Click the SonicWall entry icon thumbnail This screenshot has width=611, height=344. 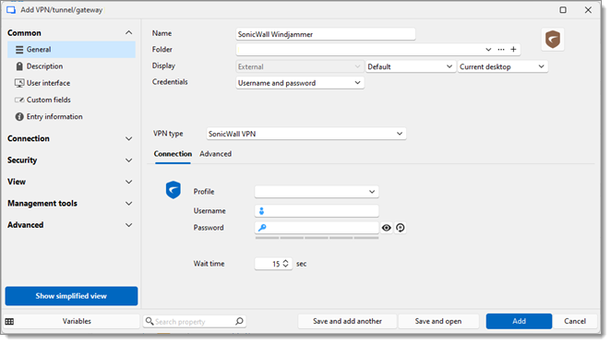click(553, 40)
